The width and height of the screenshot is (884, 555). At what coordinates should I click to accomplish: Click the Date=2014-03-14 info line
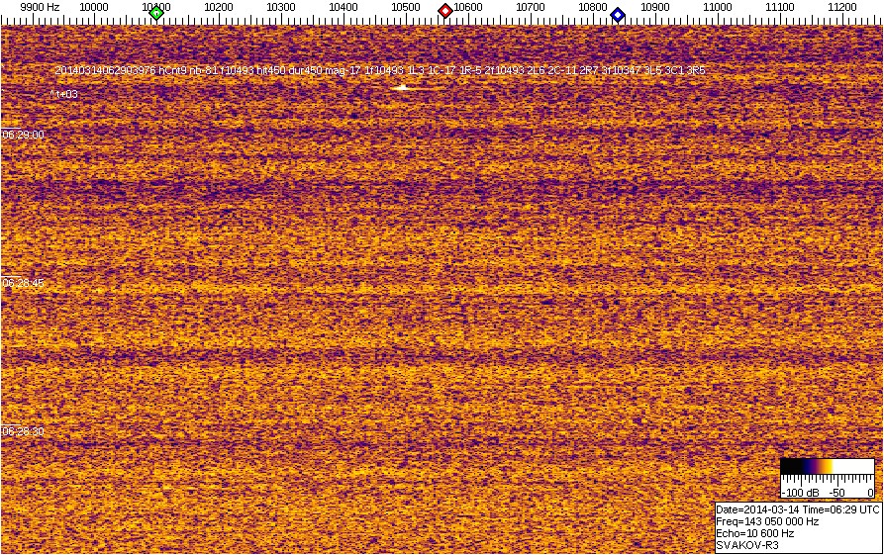tap(797, 509)
